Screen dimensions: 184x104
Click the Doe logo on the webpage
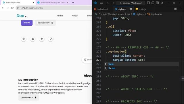(21, 16)
